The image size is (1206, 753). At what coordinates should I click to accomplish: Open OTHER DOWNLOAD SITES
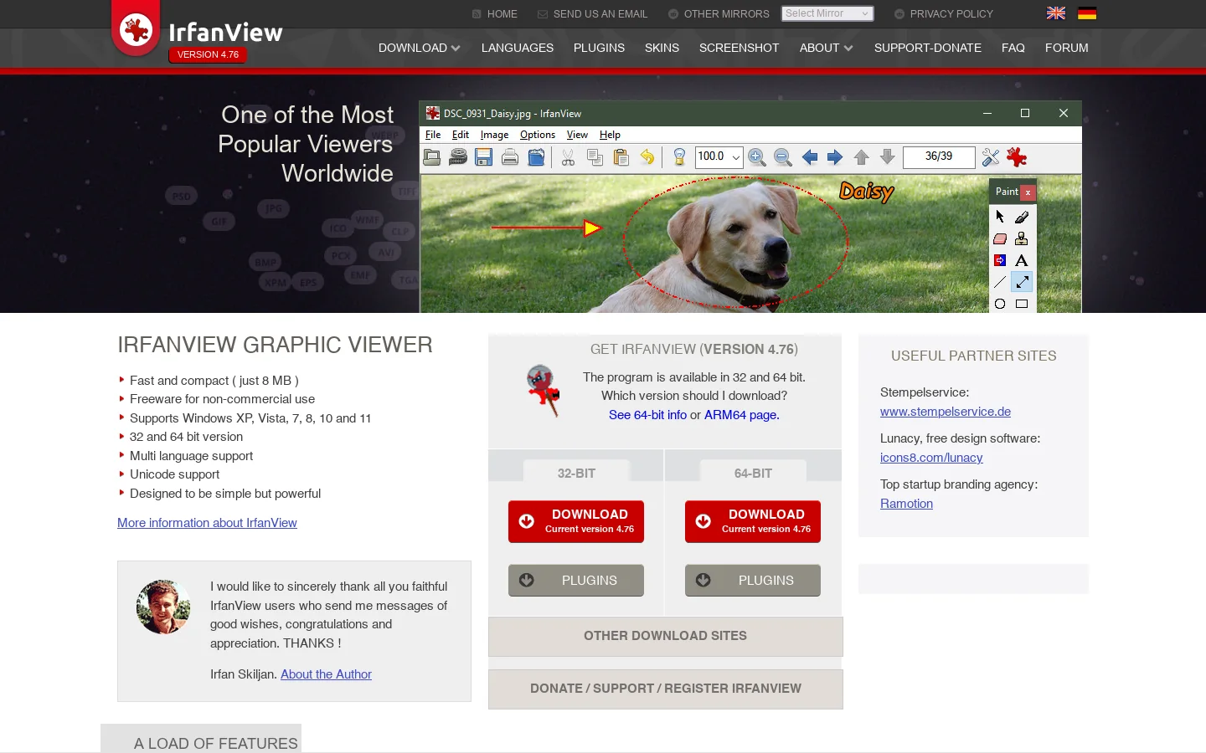[666, 636]
